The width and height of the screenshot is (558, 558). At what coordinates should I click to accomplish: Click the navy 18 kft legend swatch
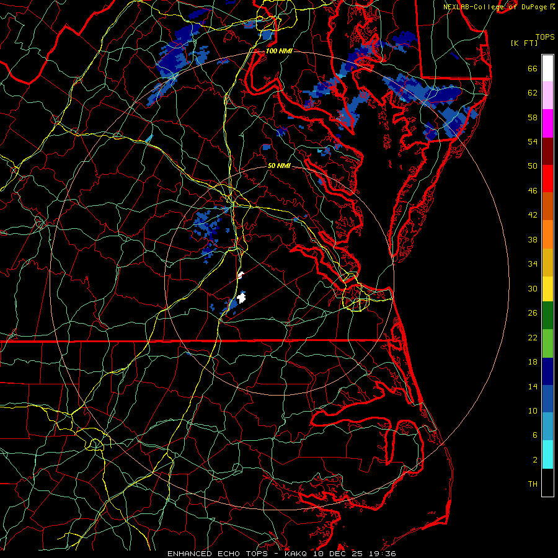(x=547, y=371)
